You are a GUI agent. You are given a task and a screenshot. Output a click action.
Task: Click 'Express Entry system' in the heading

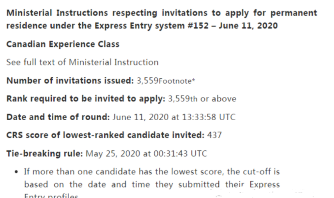coord(140,26)
